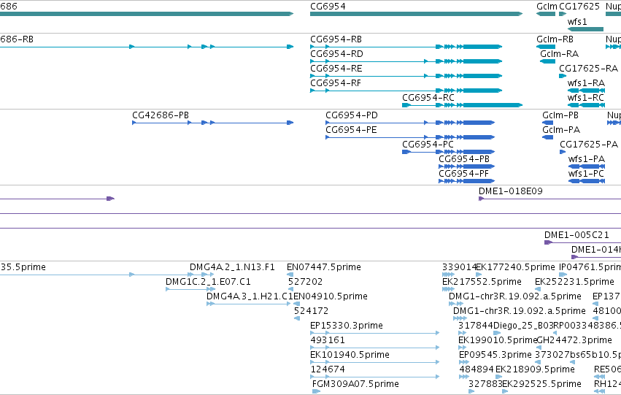
Task: Open the EK177240.5prime EST label
Action: (x=516, y=267)
